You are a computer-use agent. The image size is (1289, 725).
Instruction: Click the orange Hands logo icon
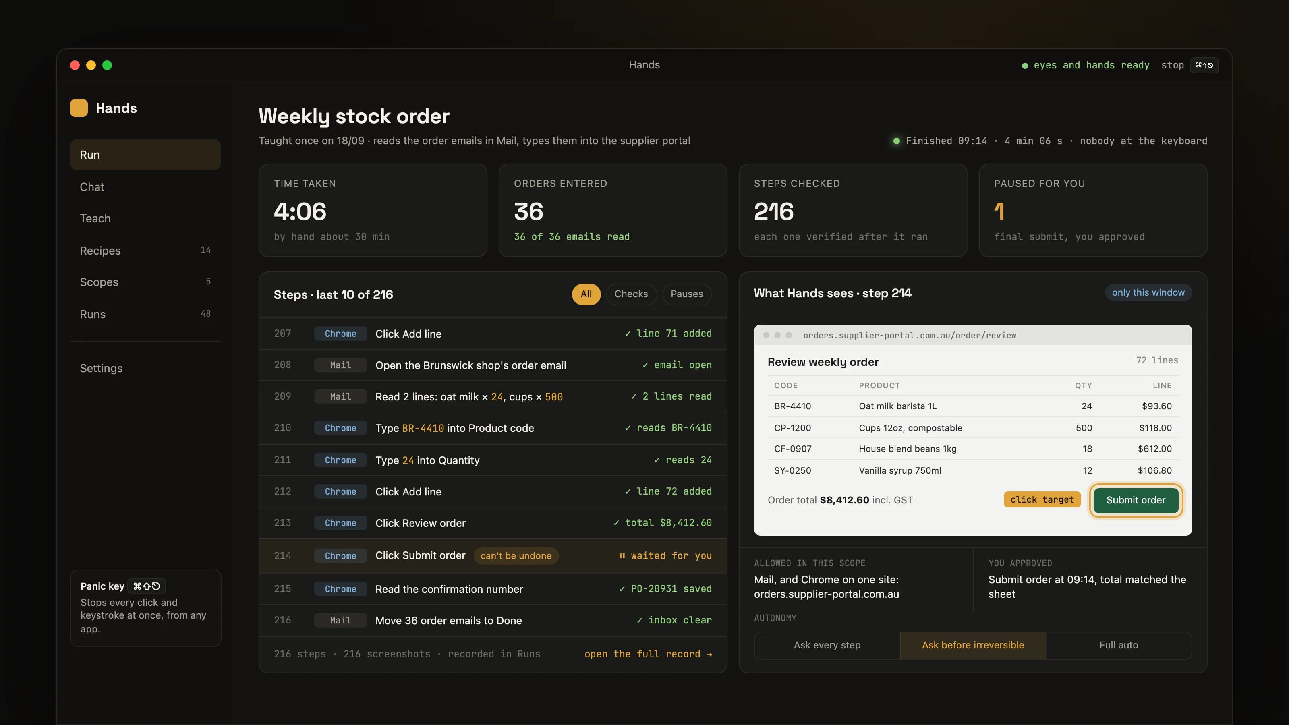coord(79,108)
